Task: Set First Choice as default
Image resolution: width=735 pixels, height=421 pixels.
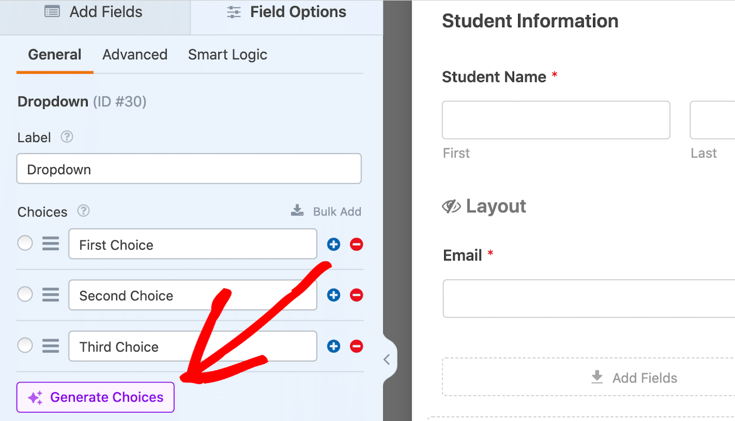Action: (25, 243)
